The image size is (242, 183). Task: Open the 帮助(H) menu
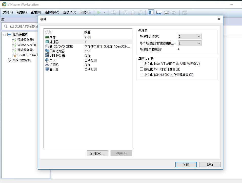[85, 12]
